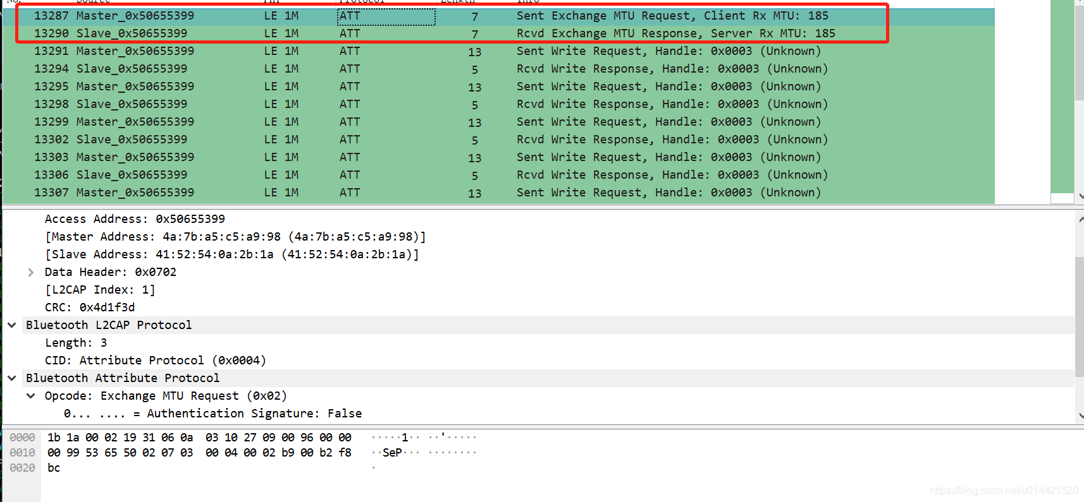1084x502 pixels.
Task: Click packet details scrollbar up arrow
Action: pyautogui.click(x=1080, y=219)
